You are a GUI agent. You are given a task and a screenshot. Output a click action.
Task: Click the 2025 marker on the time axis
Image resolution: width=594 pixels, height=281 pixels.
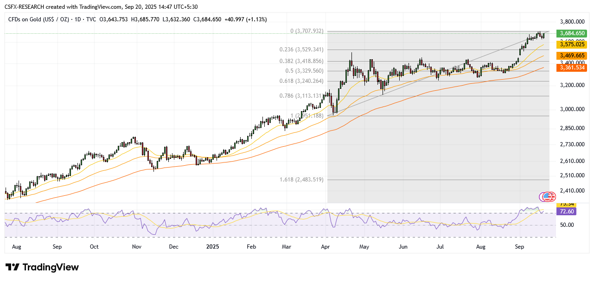click(212, 247)
